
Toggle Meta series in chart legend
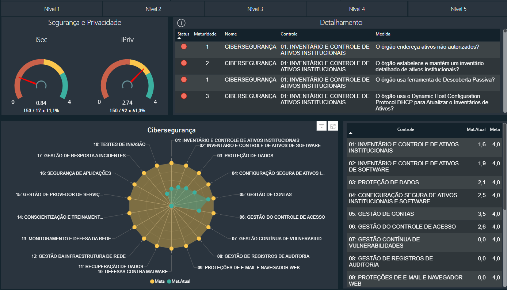(x=157, y=281)
